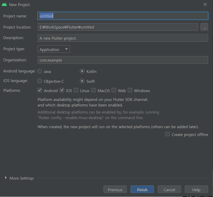
Task: Click the 'Project location:' label
Action: click(17, 27)
